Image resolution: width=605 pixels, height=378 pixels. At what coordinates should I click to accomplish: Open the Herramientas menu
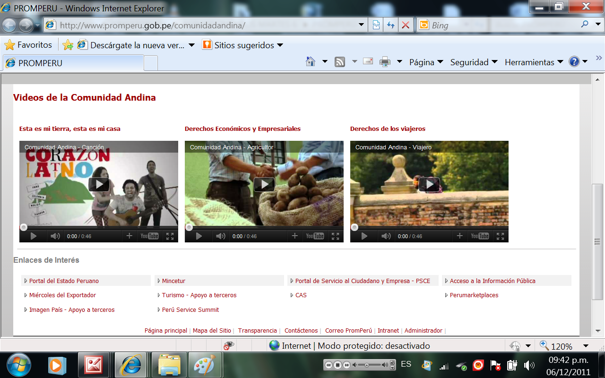[534, 62]
